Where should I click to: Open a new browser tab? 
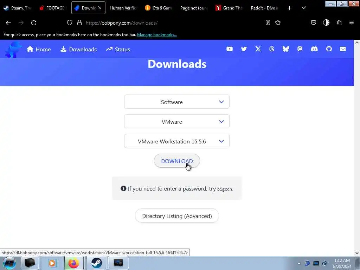[290, 8]
